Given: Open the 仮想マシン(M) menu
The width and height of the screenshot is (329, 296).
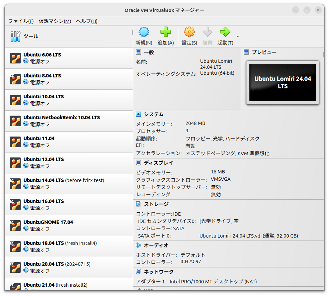Looking at the screenshot, I should tap(55, 21).
